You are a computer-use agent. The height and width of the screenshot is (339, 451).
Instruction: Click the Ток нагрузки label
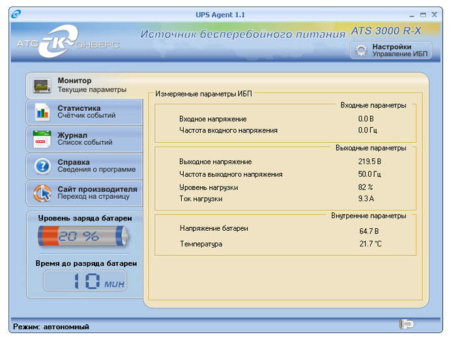tap(201, 199)
